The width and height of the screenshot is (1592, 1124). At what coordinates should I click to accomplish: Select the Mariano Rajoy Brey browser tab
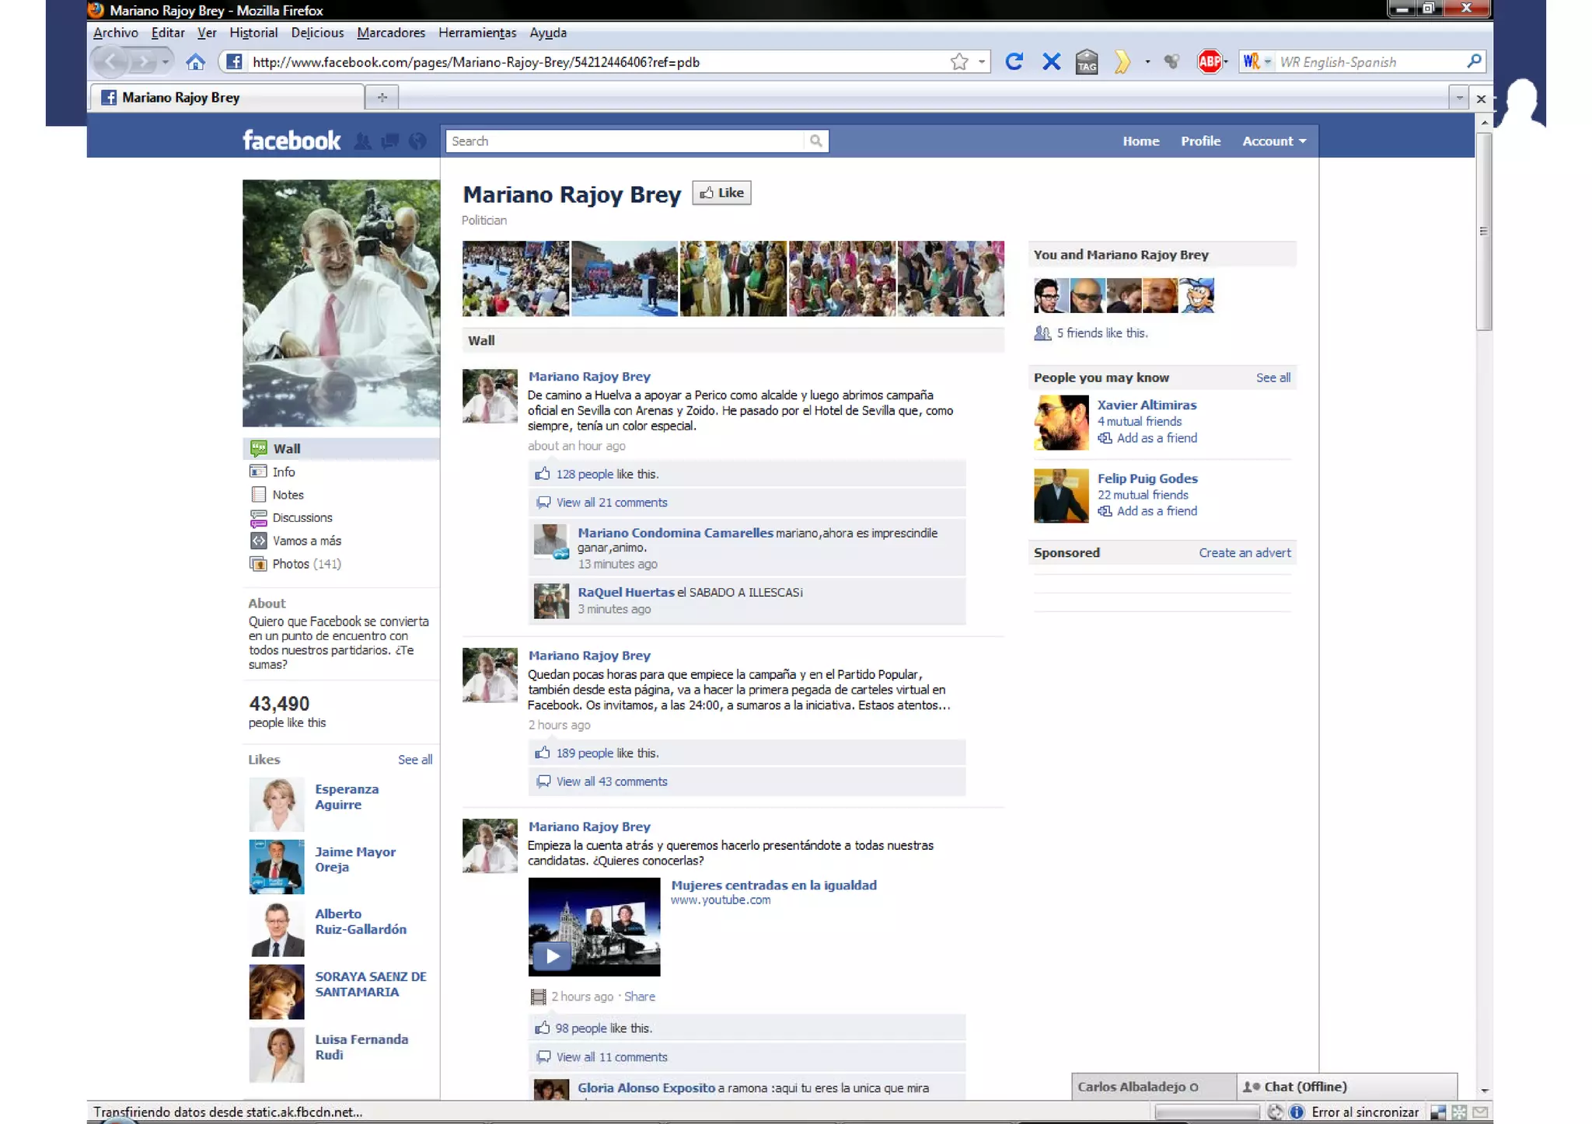tap(228, 97)
